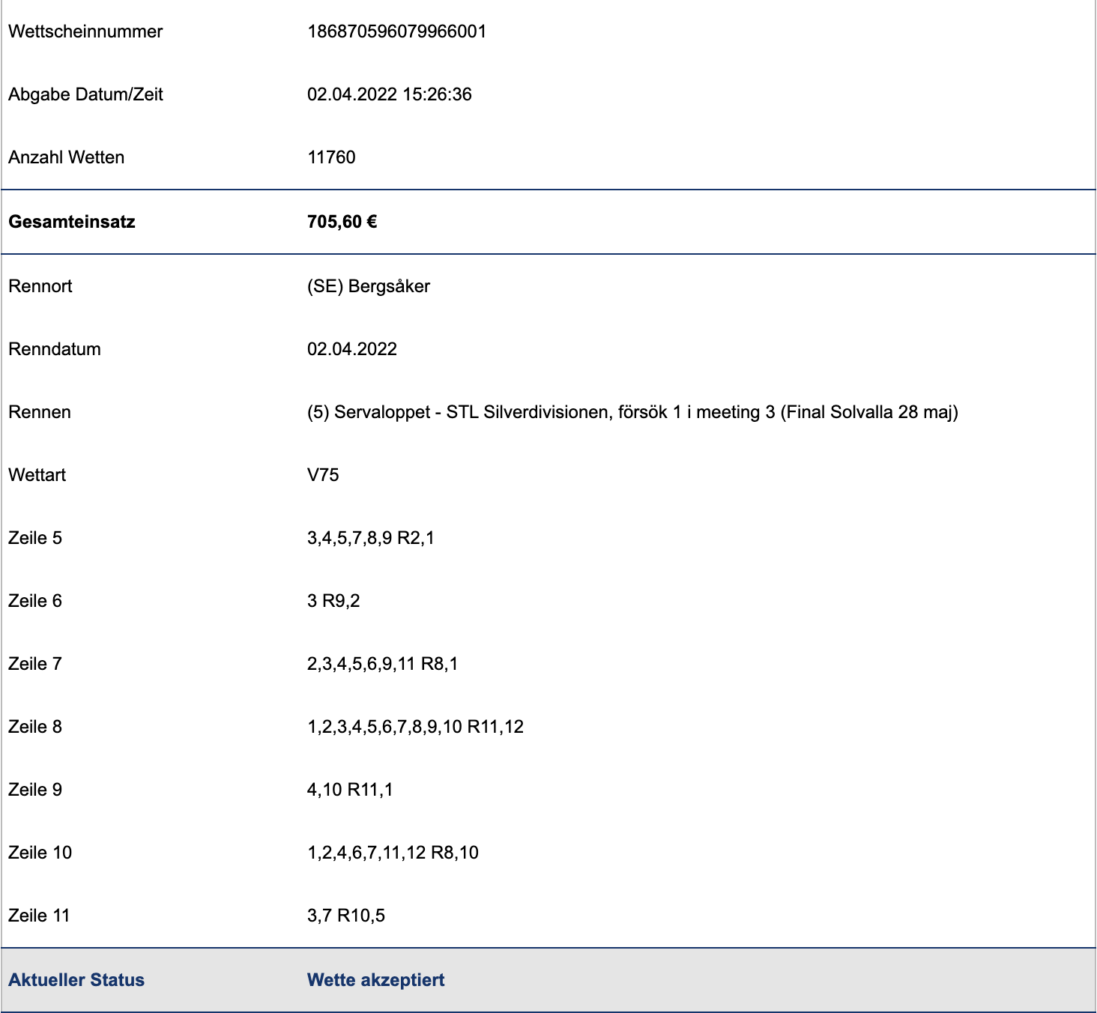Click the Zeile 5 label
This screenshot has width=1097, height=1013.
[x=35, y=538]
